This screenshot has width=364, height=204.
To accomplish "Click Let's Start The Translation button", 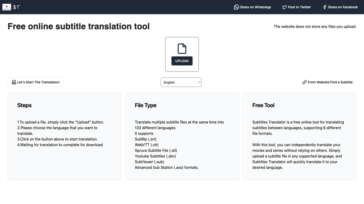I will pos(35,82).
